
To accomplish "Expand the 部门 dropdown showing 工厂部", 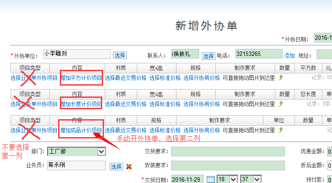I will [101, 151].
